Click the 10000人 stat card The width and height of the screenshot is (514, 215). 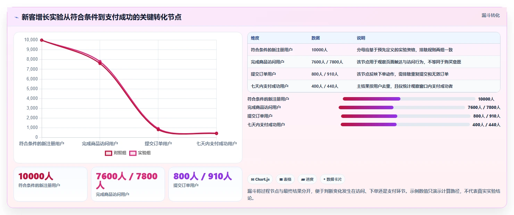[x=50, y=184]
